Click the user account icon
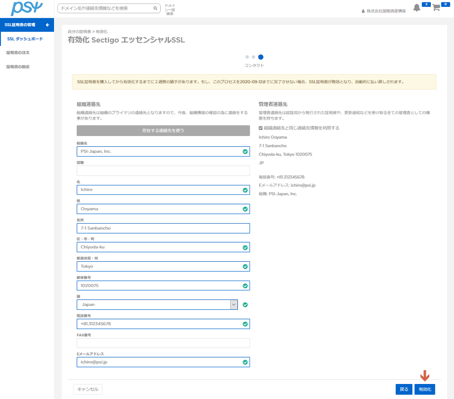454x399 pixels. pyautogui.click(x=363, y=11)
